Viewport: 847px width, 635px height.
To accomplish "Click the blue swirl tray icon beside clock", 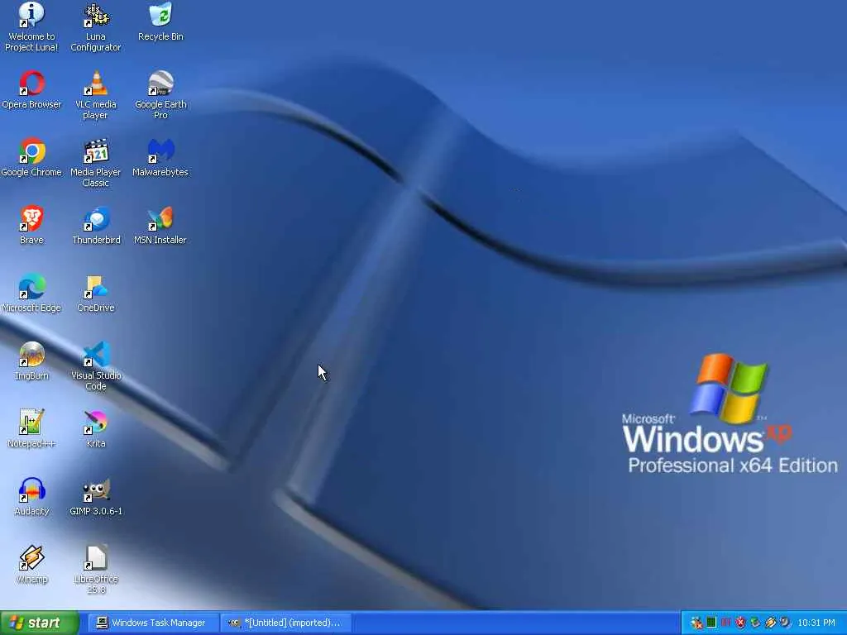I will click(x=785, y=623).
